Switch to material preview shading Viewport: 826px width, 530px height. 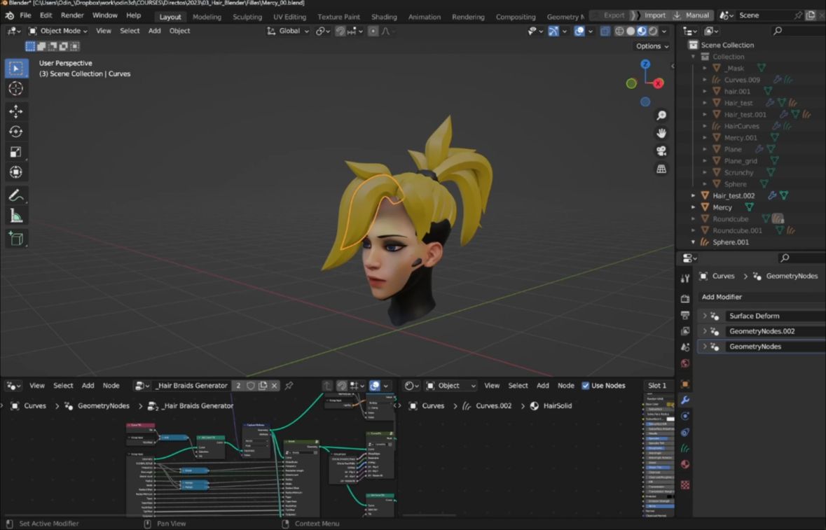(642, 31)
